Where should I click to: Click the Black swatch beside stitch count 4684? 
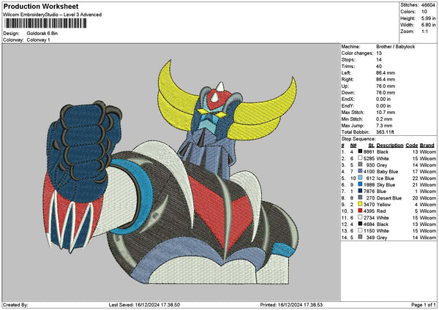pyautogui.click(x=360, y=224)
